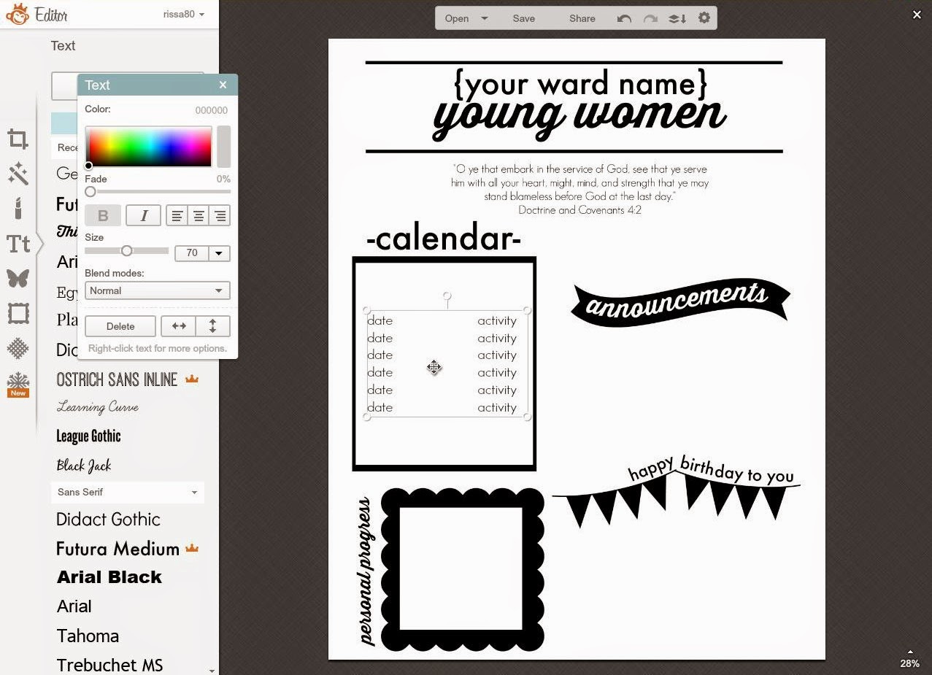Flip text vertically
Screen dimensions: 932x675
coord(213,326)
